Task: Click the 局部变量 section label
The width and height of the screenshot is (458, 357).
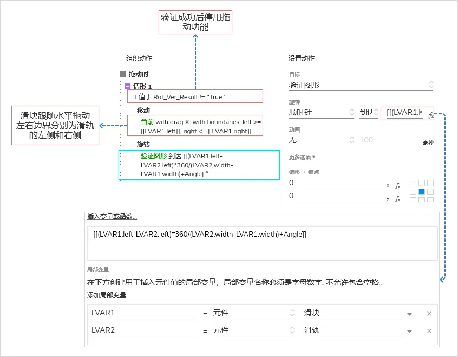Action: [x=98, y=269]
